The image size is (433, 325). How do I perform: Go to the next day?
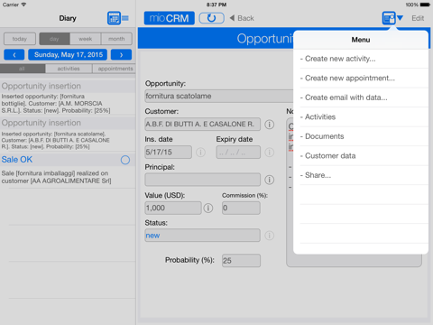pyautogui.click(x=121, y=55)
